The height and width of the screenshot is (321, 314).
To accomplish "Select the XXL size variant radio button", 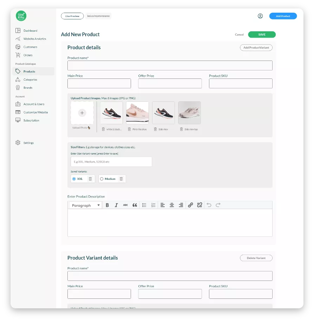I will point(74,179).
